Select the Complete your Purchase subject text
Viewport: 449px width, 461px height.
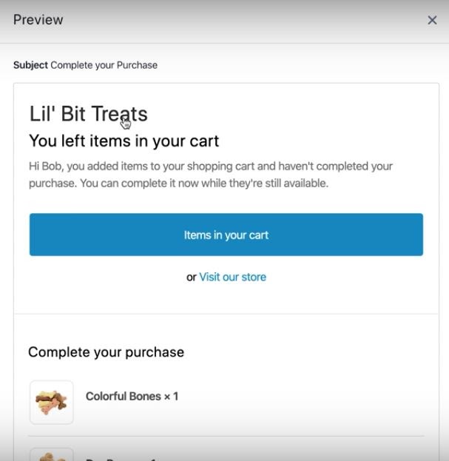click(x=104, y=65)
